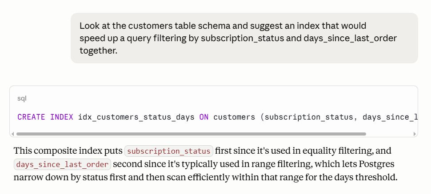
Task: Click the purple ON keyword in code
Action: click(x=204, y=117)
